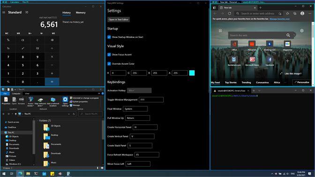Click the G color value field

pyautogui.click(x=139, y=73)
